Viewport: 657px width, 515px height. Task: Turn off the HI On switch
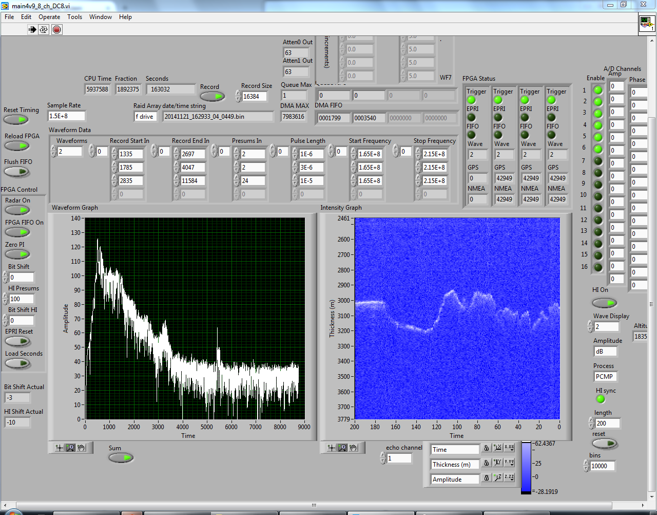pos(604,303)
